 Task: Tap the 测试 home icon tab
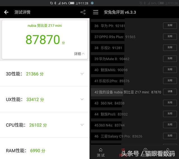(101, 152)
